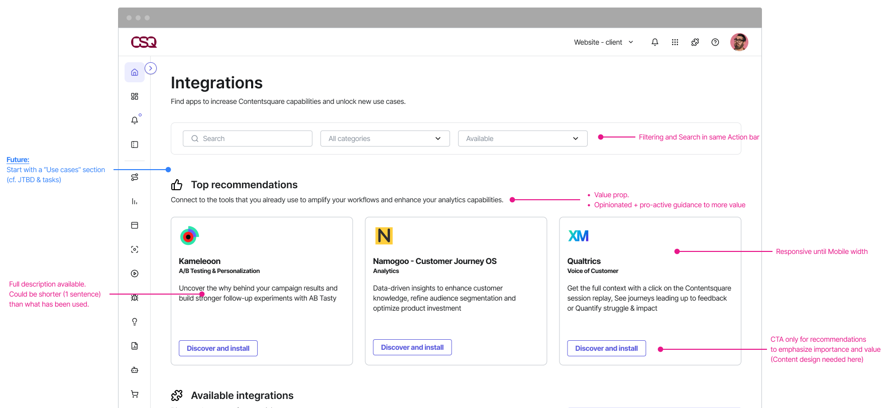Screen dimensions: 885x408
Task: Open the bar chart icon in sidebar
Action: pyautogui.click(x=135, y=201)
